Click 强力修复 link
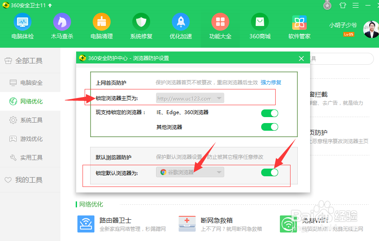This screenshot has height=241, width=379. pyautogui.click(x=271, y=83)
